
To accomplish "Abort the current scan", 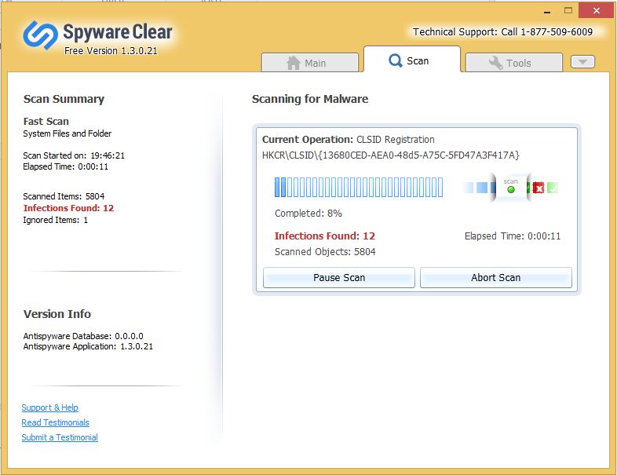I will (x=496, y=278).
